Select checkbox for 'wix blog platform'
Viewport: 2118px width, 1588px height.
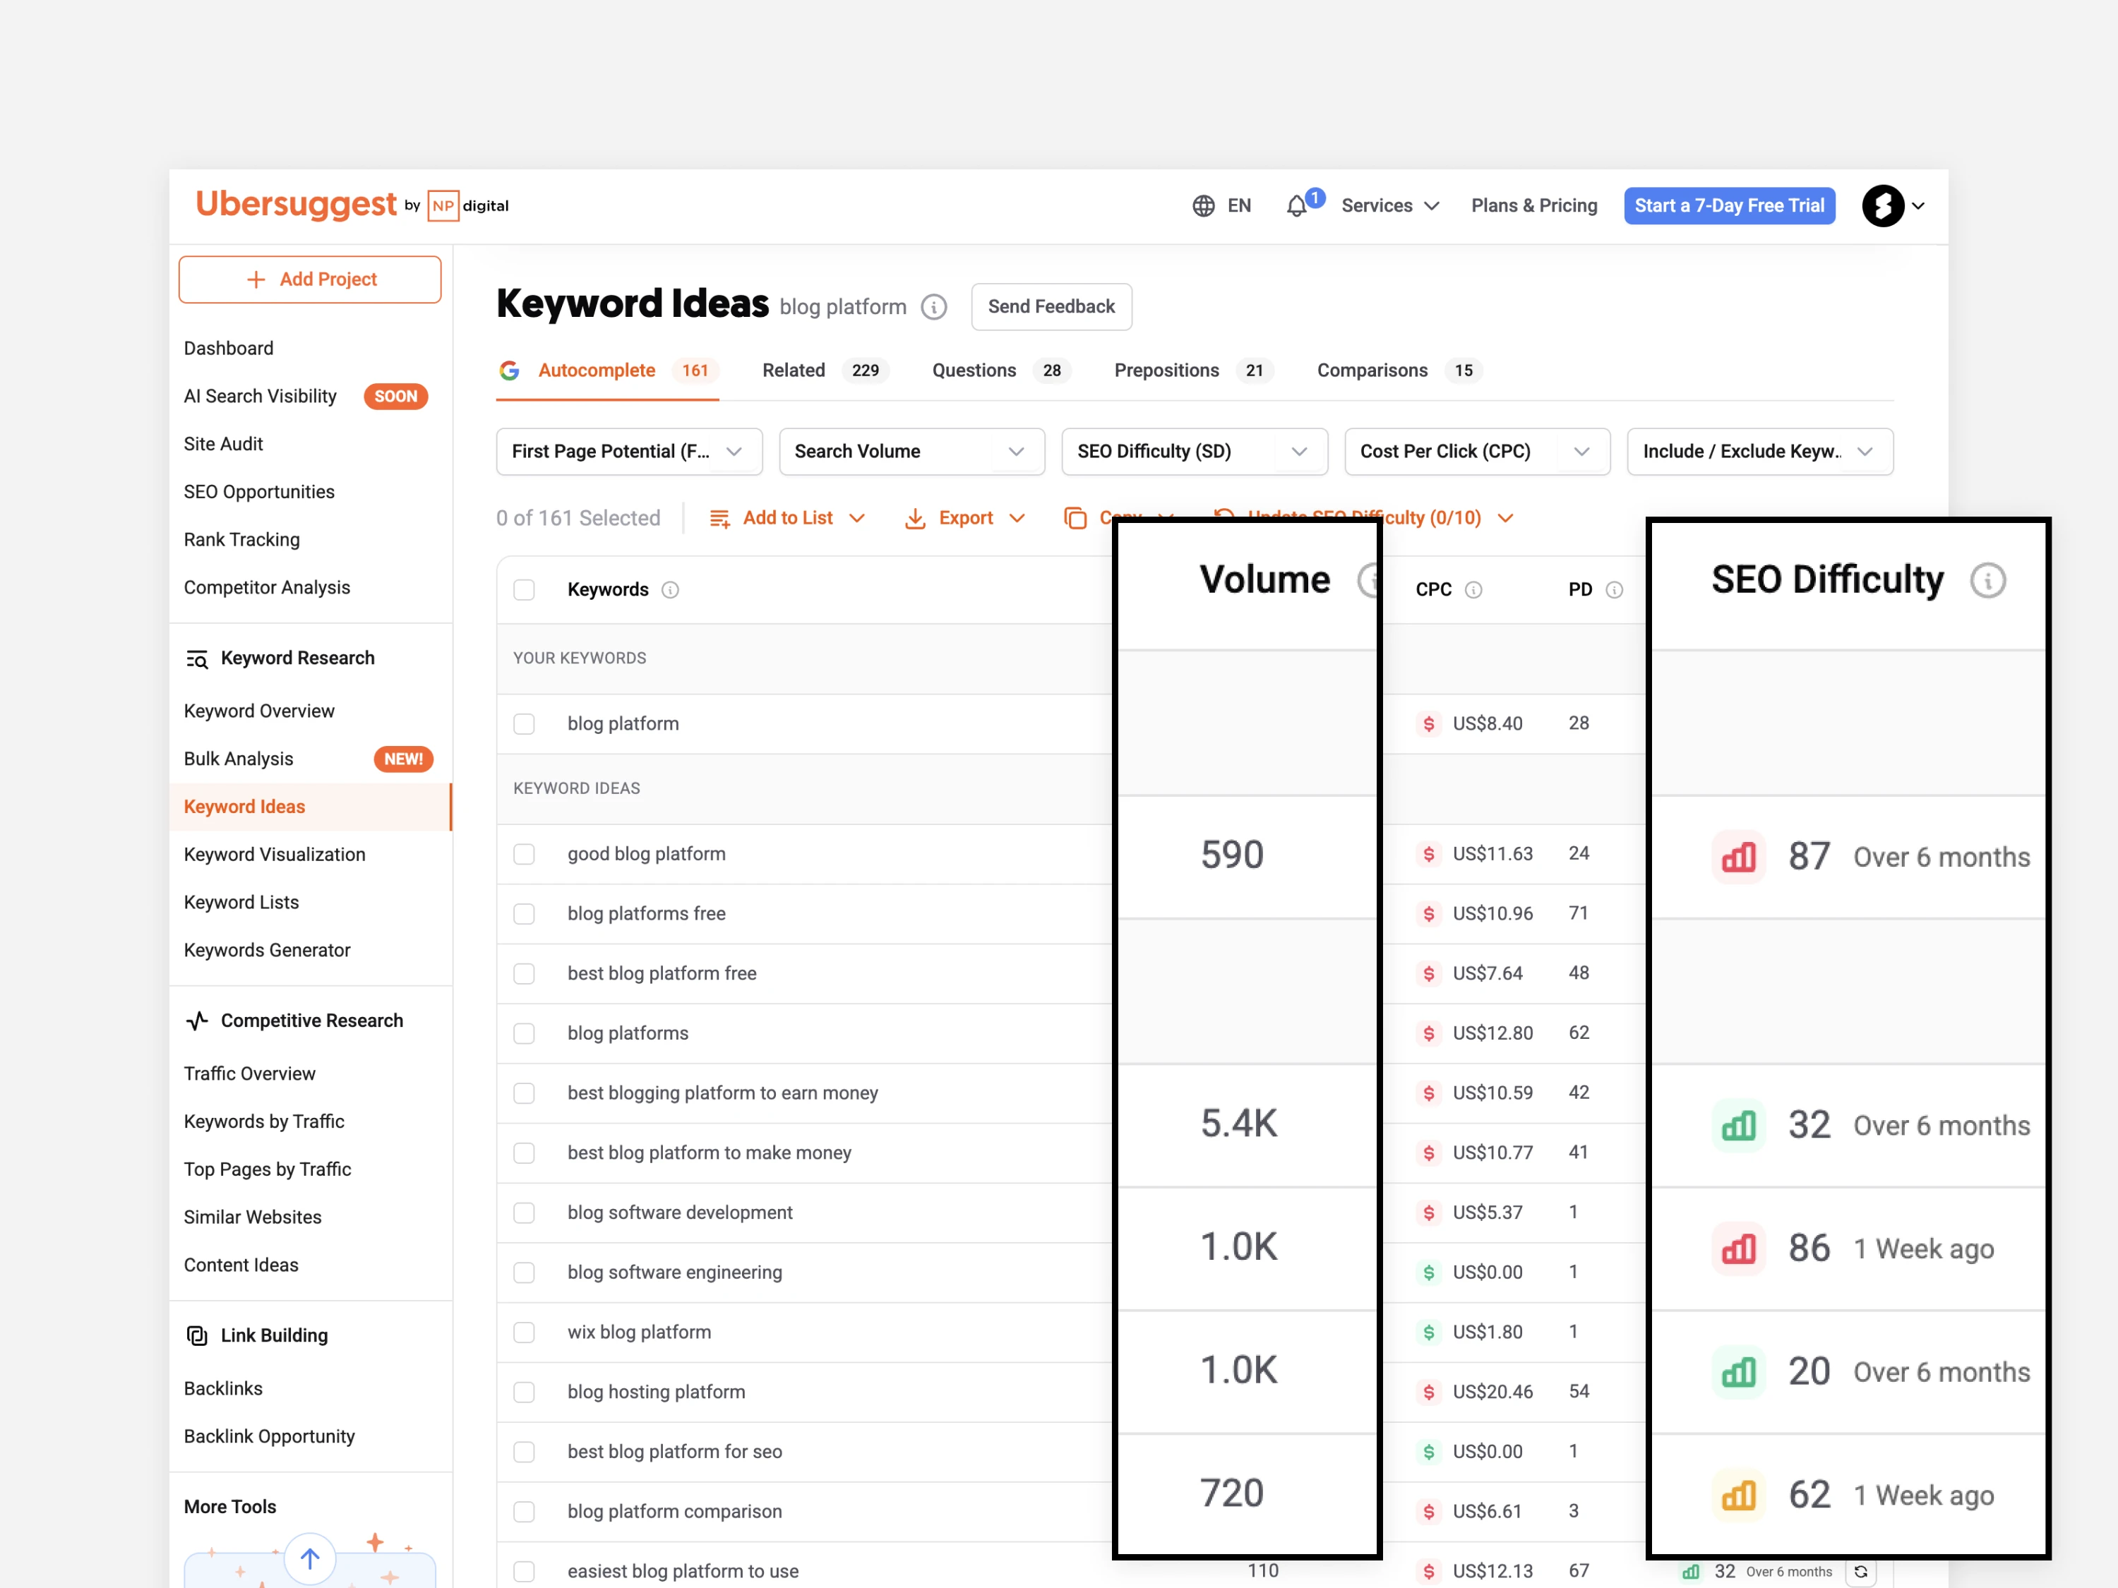524,1333
